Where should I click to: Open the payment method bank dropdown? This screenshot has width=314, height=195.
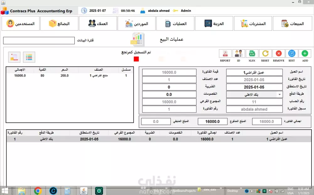[x=254, y=94]
